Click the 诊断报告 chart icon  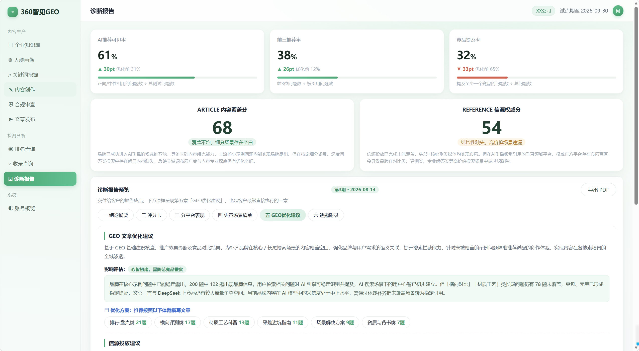[11, 179]
